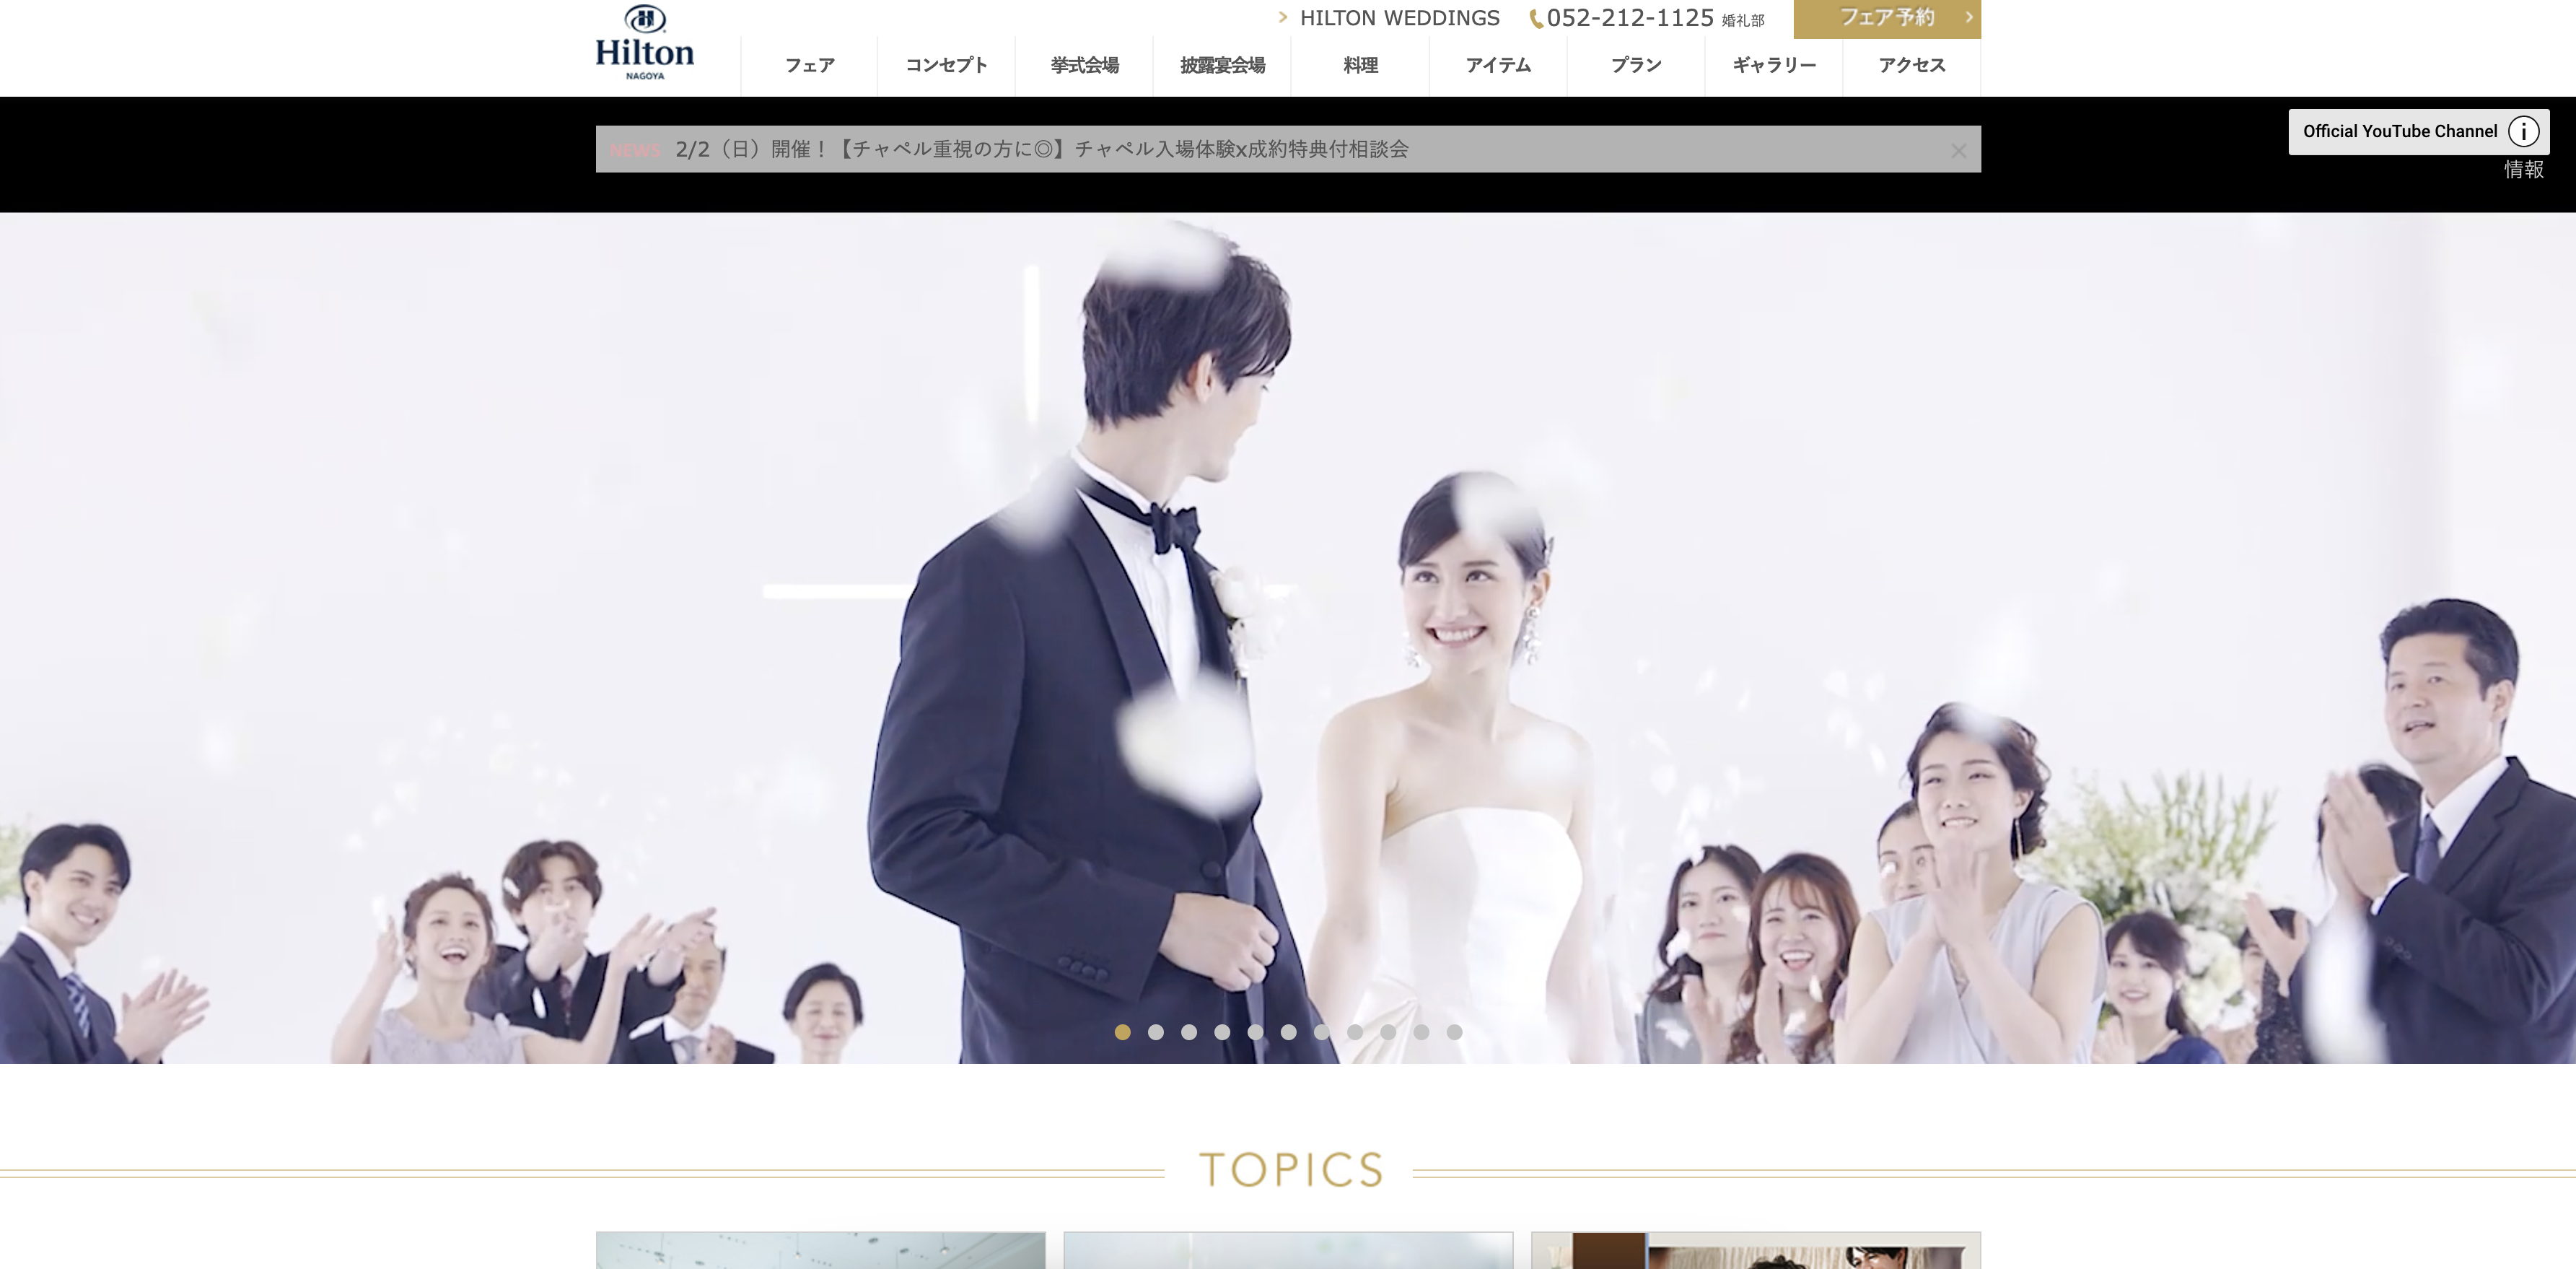Click the arrow before HILTON WEDDINGS

point(1282,17)
